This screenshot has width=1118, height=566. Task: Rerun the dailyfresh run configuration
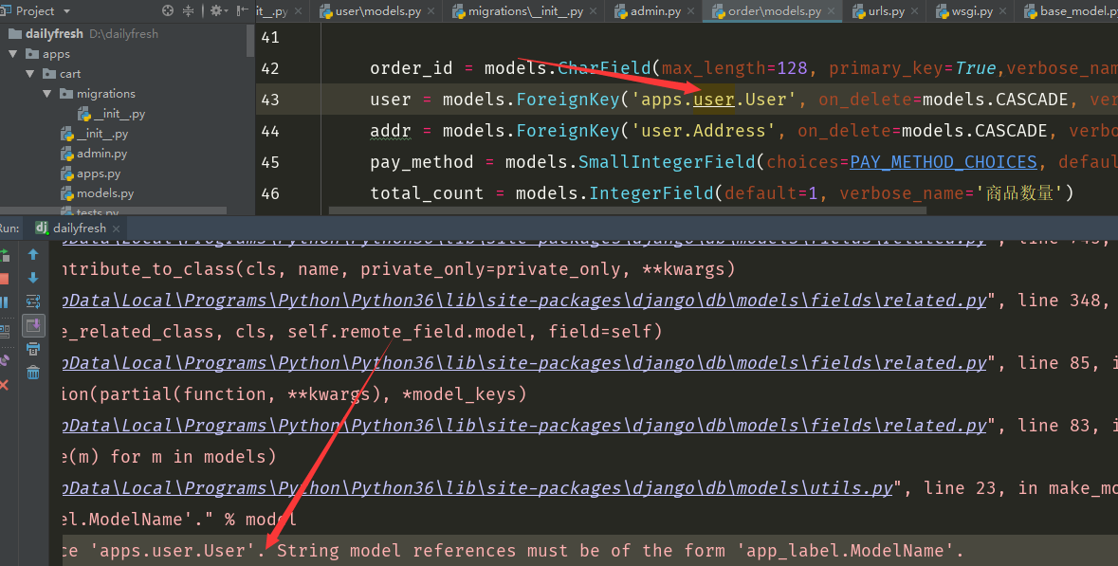[x=5, y=254]
